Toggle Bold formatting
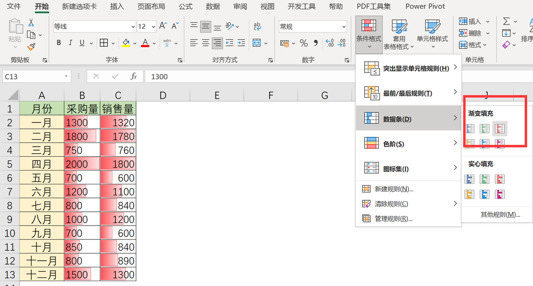This screenshot has height=286, width=533. click(59, 43)
